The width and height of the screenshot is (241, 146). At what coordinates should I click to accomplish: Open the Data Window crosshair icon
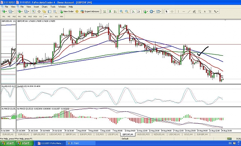tap(39, 12)
